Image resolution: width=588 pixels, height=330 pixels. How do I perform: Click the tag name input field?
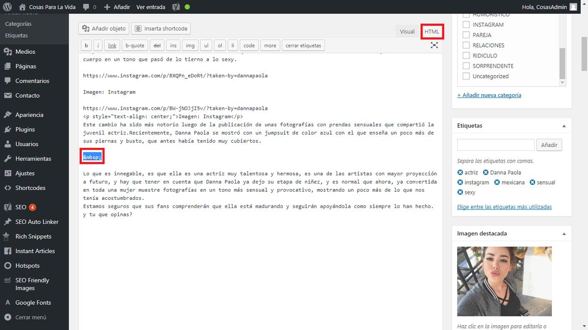(495, 145)
